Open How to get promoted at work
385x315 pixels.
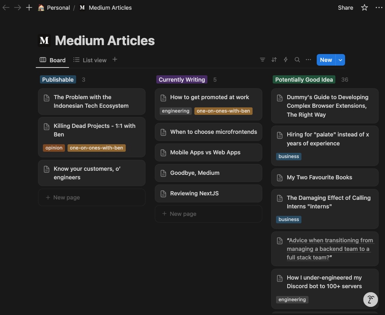pyautogui.click(x=208, y=104)
